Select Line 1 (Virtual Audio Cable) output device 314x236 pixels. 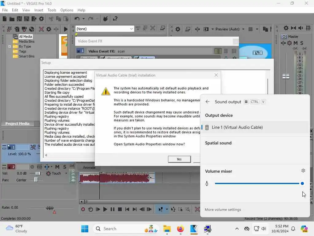pos(255,127)
